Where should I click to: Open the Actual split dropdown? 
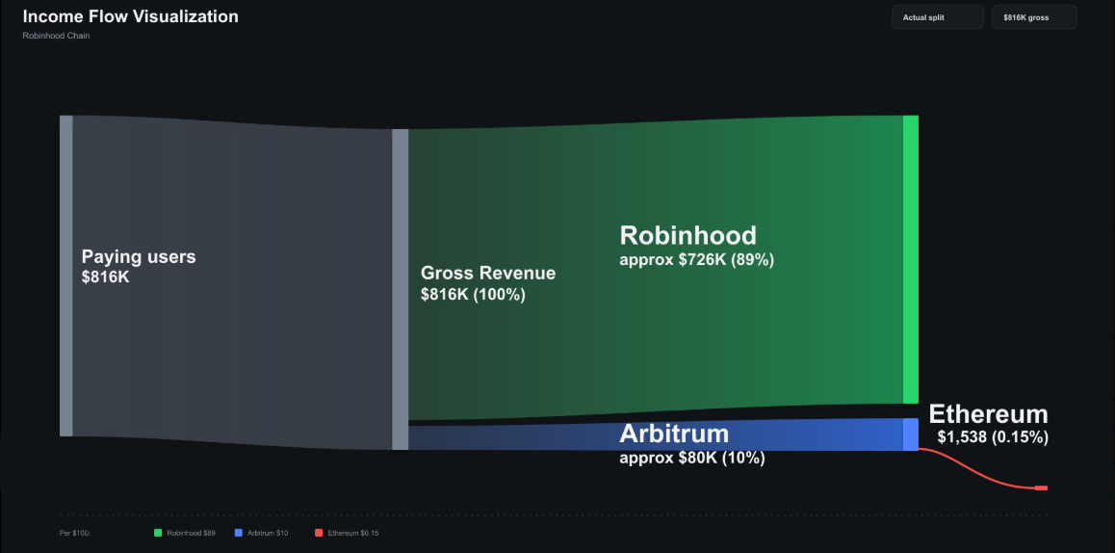(937, 17)
